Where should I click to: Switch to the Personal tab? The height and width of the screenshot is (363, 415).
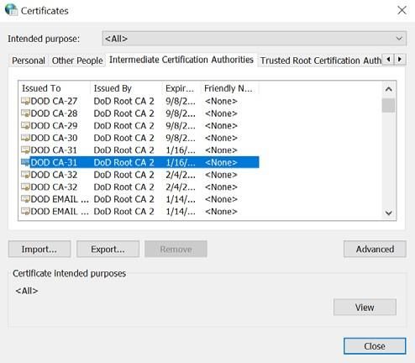click(x=29, y=60)
